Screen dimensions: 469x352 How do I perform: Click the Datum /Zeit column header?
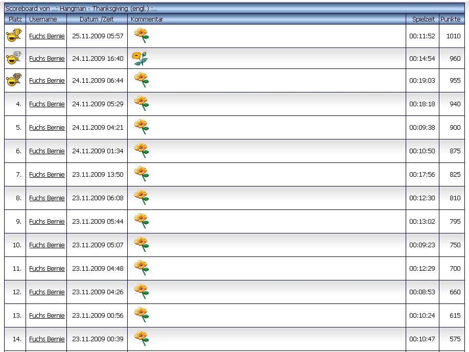pyautogui.click(x=97, y=19)
